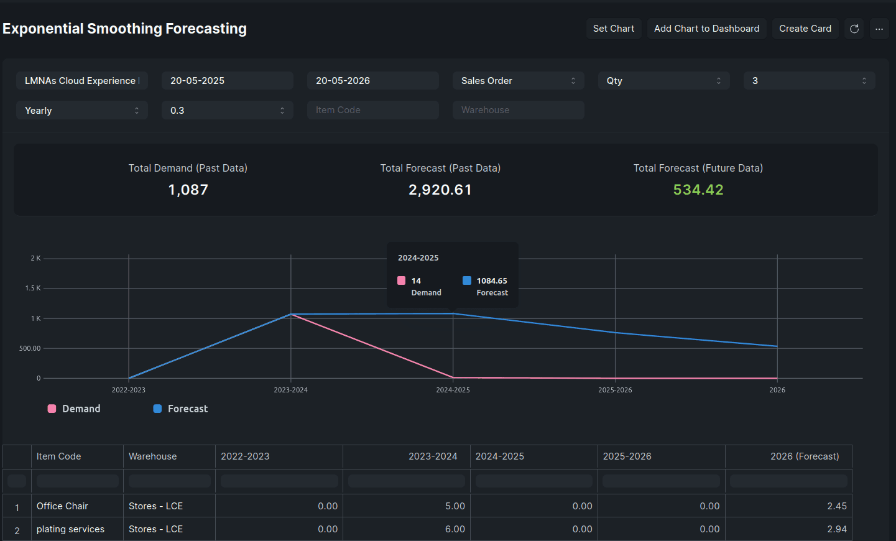
Task: Toggle Forecast series via blue legend
Action: pos(180,409)
